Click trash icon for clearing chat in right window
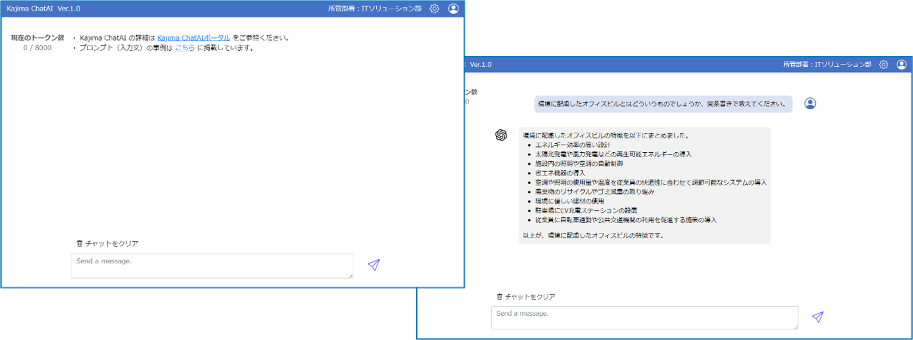 (499, 297)
